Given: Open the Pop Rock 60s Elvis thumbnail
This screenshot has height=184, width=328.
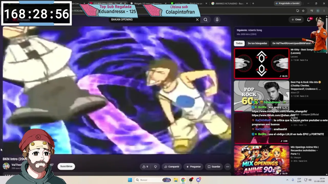Looking at the screenshot, I should (261, 96).
